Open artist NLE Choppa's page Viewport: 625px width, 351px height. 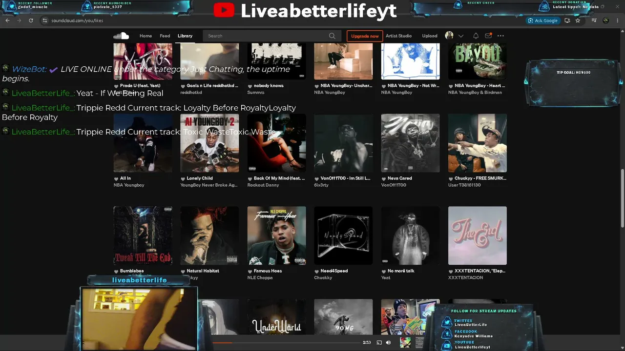260,278
